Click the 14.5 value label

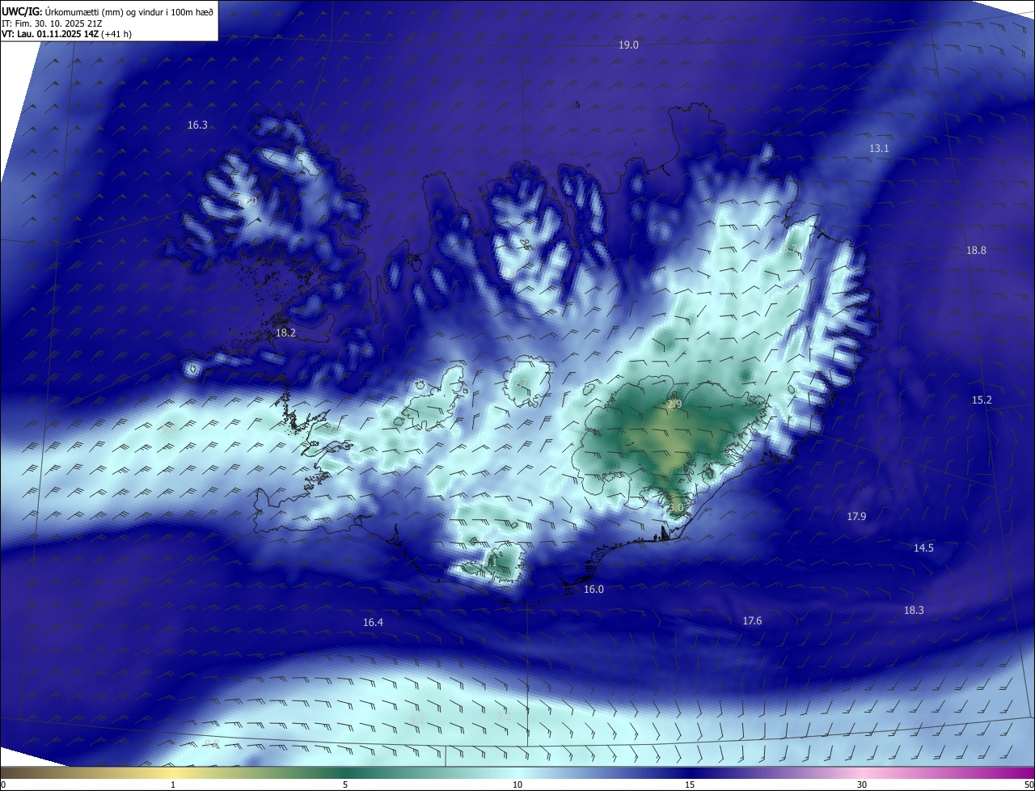(x=923, y=548)
